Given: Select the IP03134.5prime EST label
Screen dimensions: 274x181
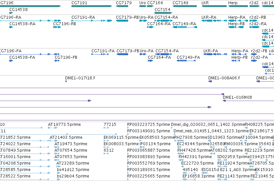Looking at the screenshot, I should 155,144.
